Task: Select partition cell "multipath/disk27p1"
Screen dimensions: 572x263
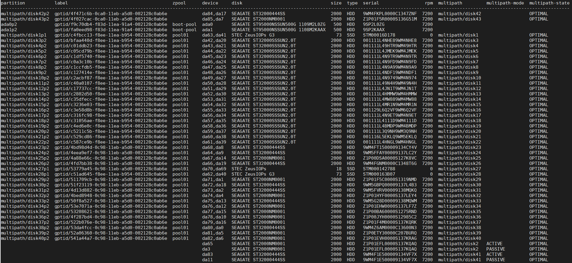Action: [25, 169]
